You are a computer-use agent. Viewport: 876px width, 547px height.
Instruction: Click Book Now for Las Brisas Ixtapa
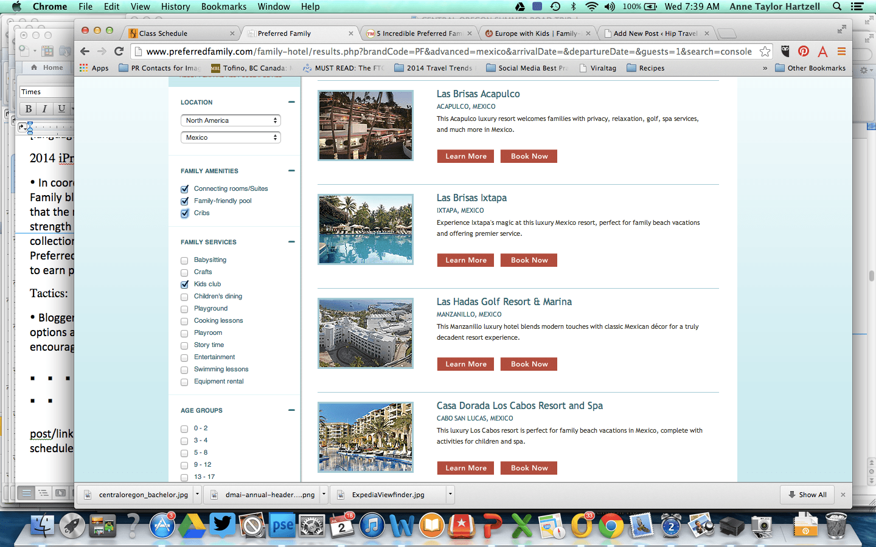[529, 260]
